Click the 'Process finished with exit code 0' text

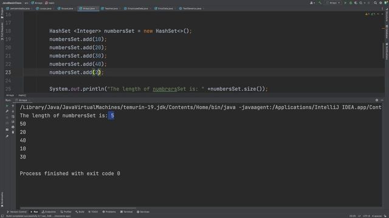click(x=70, y=174)
